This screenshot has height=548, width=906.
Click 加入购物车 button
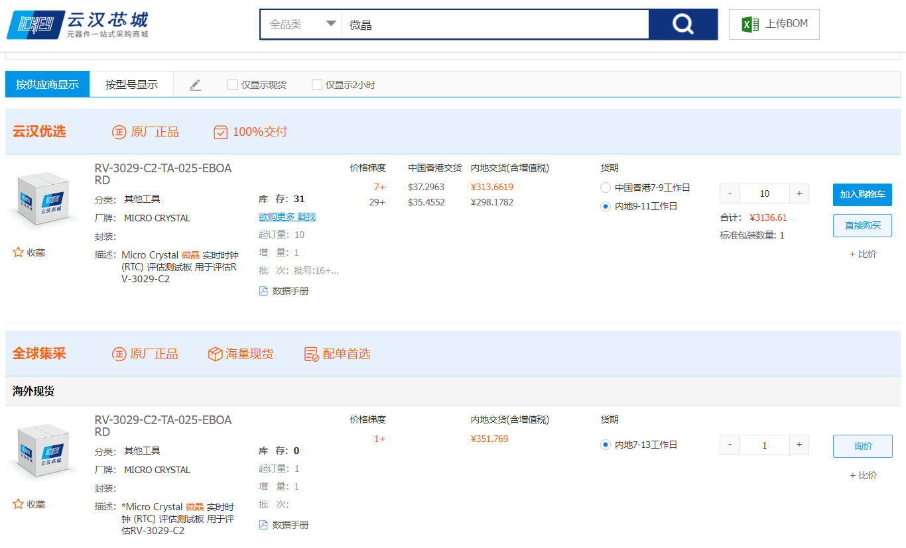(x=862, y=194)
